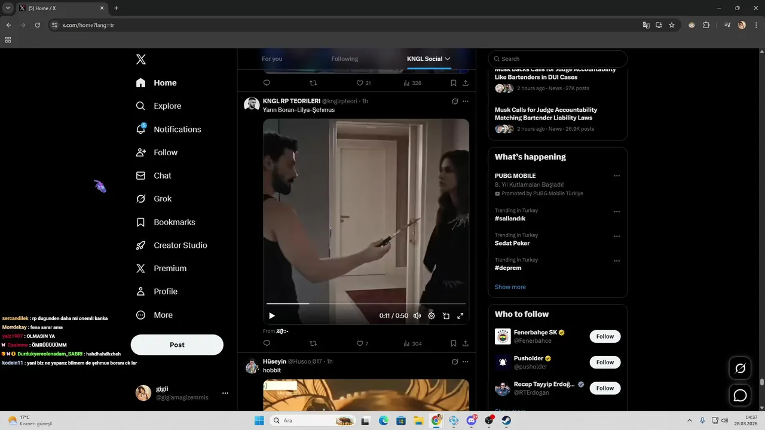Viewport: 765px width, 430px height.
Task: Go to Profile page
Action: (x=157, y=291)
